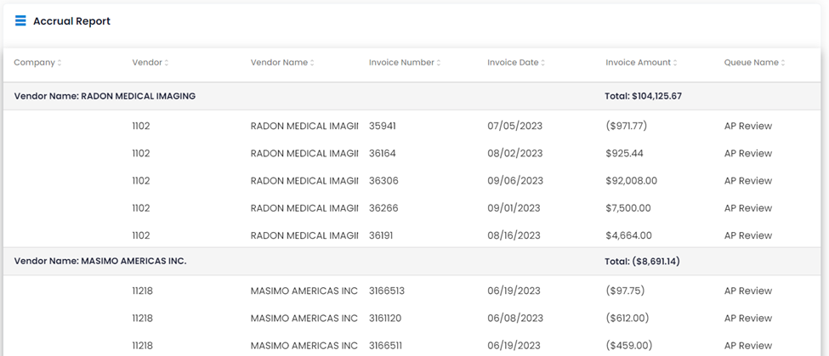Sort by Invoice Number using its arrow icon
This screenshot has width=829, height=356.
tap(439, 63)
